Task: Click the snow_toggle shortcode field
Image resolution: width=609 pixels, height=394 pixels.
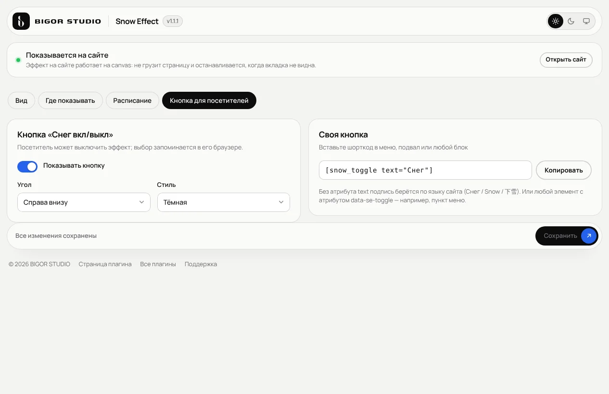Action: (x=425, y=170)
